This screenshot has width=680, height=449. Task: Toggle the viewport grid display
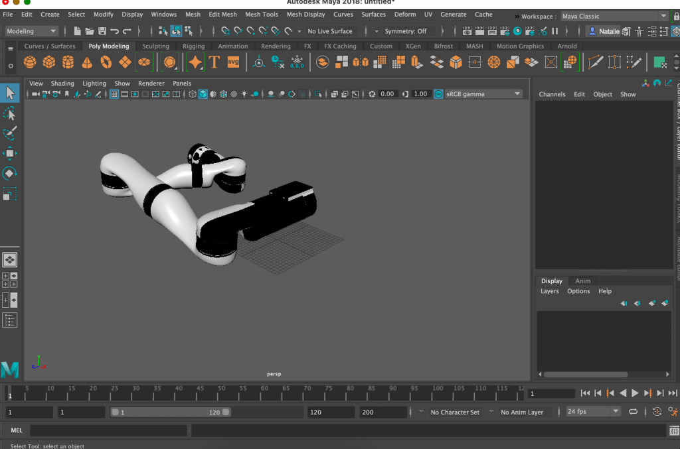[114, 94]
